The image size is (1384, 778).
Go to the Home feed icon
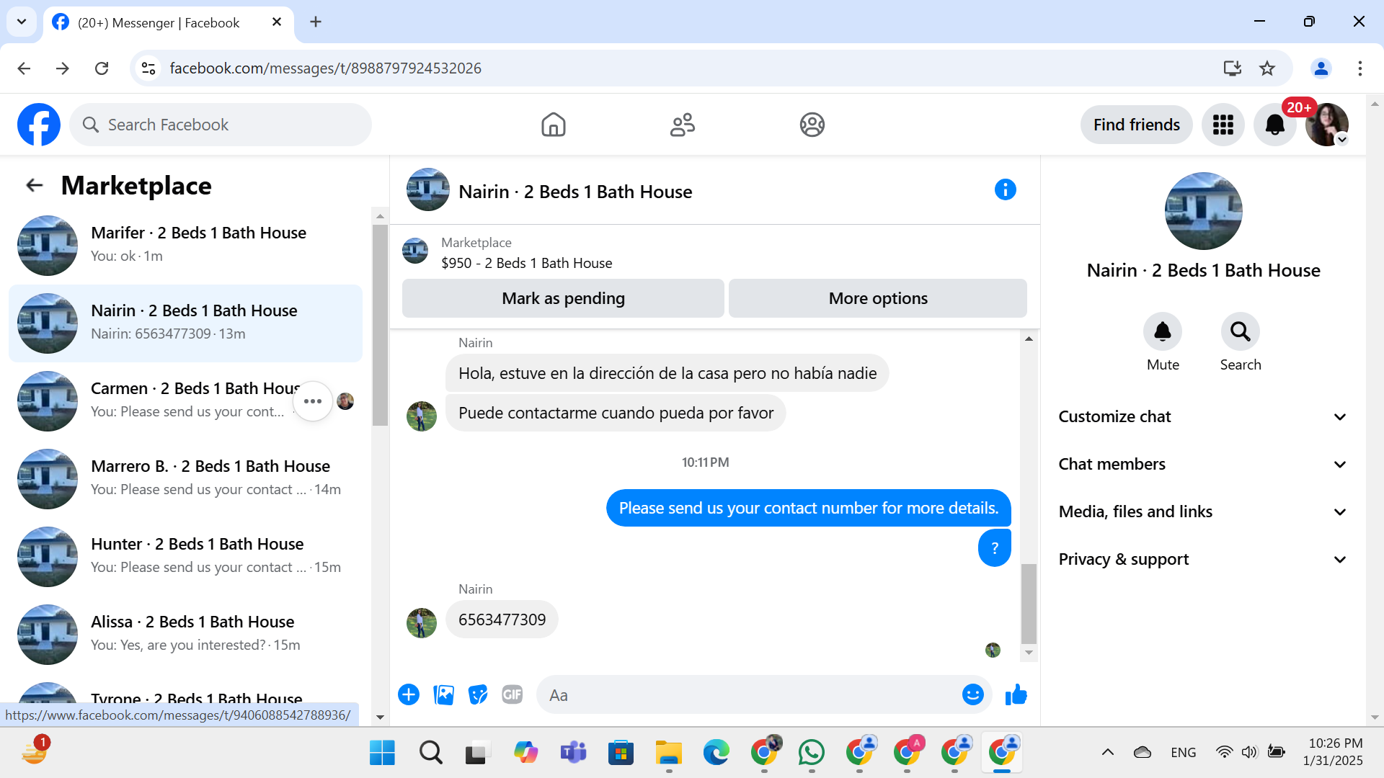553,125
